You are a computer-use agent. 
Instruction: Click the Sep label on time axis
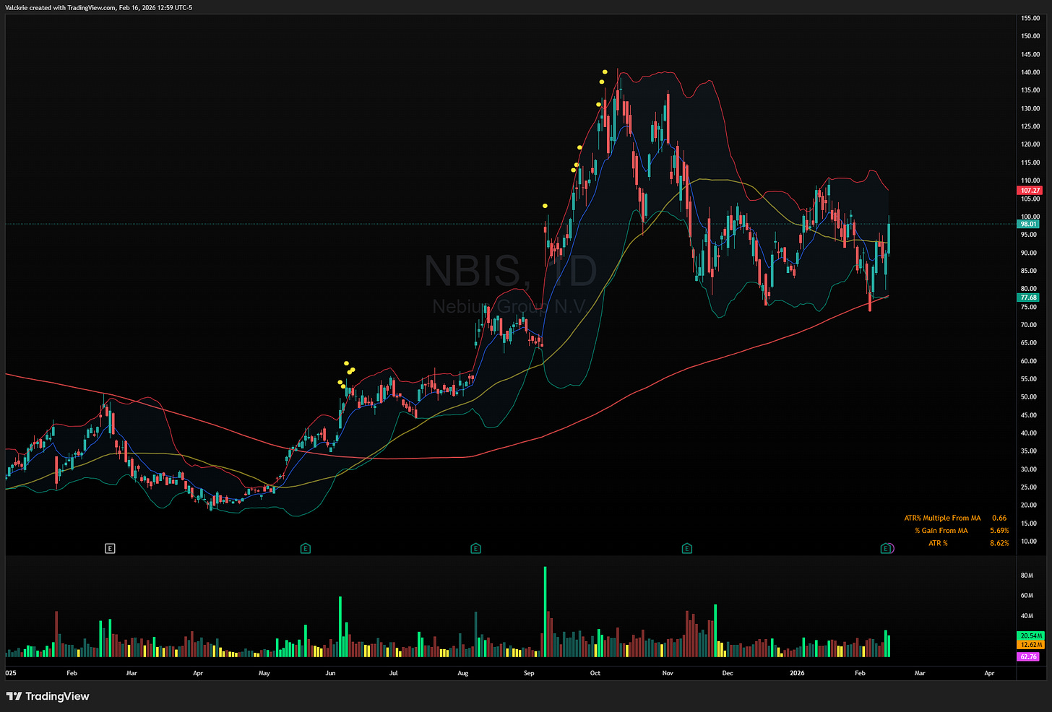[x=529, y=673]
